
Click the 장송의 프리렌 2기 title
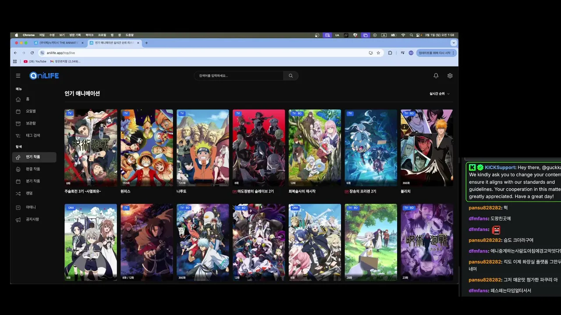click(x=362, y=191)
